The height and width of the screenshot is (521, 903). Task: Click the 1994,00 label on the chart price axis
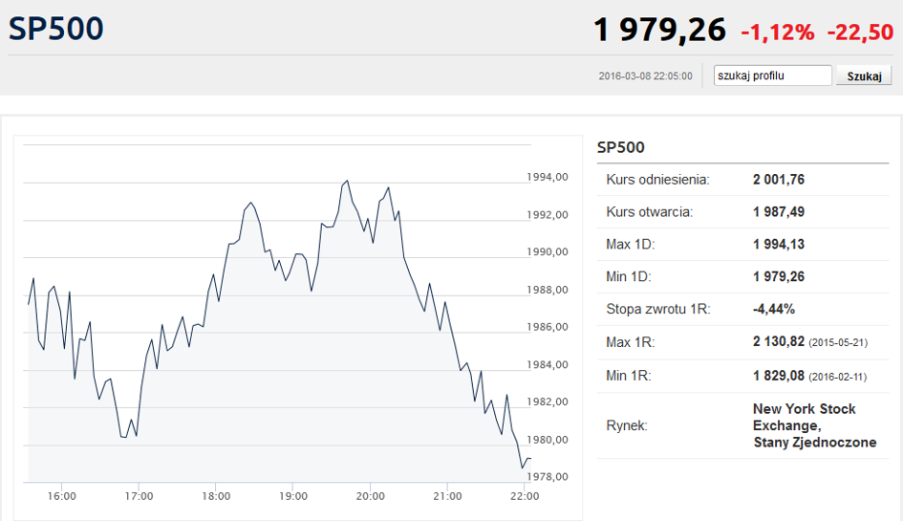pyautogui.click(x=548, y=177)
